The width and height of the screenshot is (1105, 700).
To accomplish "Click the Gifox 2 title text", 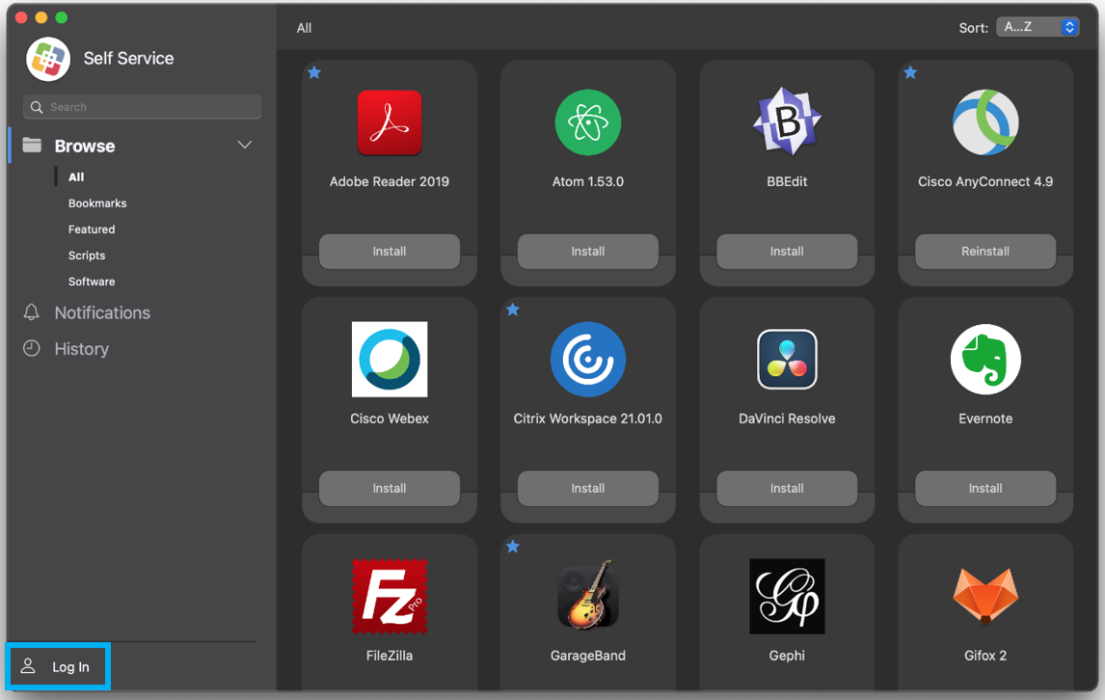I will [x=985, y=655].
